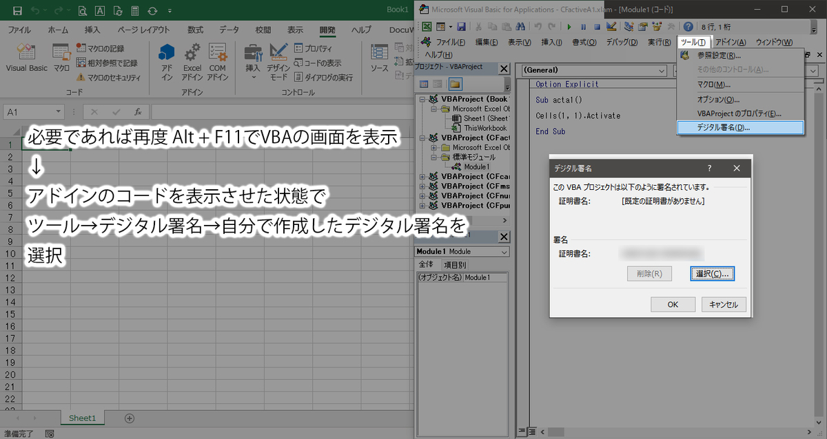Click View Microsoft Excel icon in VBA toolbar
Screen dimensions: 827x439
[427, 26]
